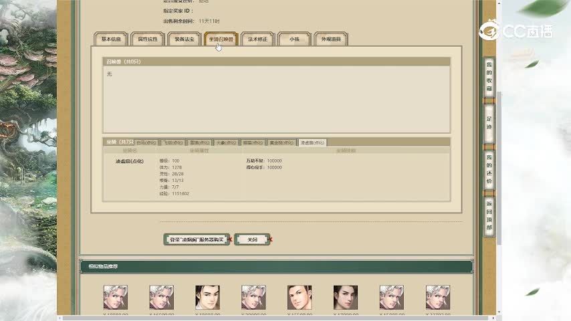Viewport: 571px width, 321px height.
Task: Select the 小孩 tab
Action: [x=294, y=39]
